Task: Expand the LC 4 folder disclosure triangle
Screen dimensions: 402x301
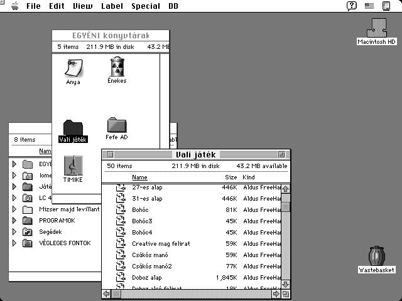Action: tap(14, 198)
